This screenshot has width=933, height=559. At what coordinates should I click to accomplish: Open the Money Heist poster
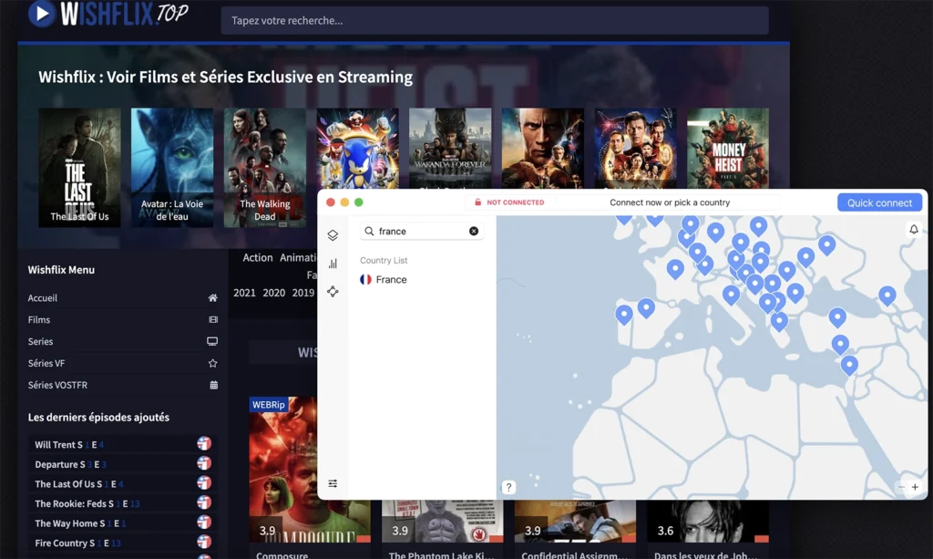click(x=728, y=149)
